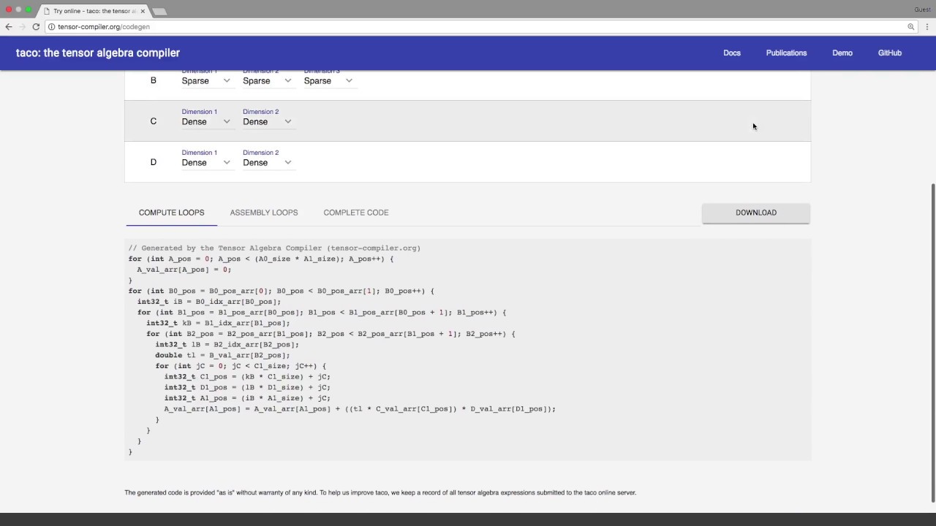The width and height of the screenshot is (936, 526).
Task: Click the 'int32_t D1_pos' code line
Action: [247, 387]
